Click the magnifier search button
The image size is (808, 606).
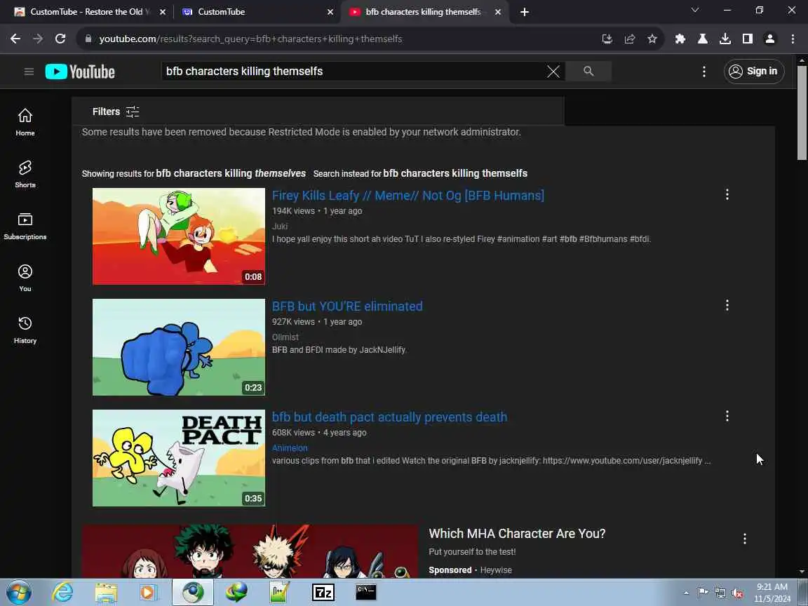click(x=588, y=71)
